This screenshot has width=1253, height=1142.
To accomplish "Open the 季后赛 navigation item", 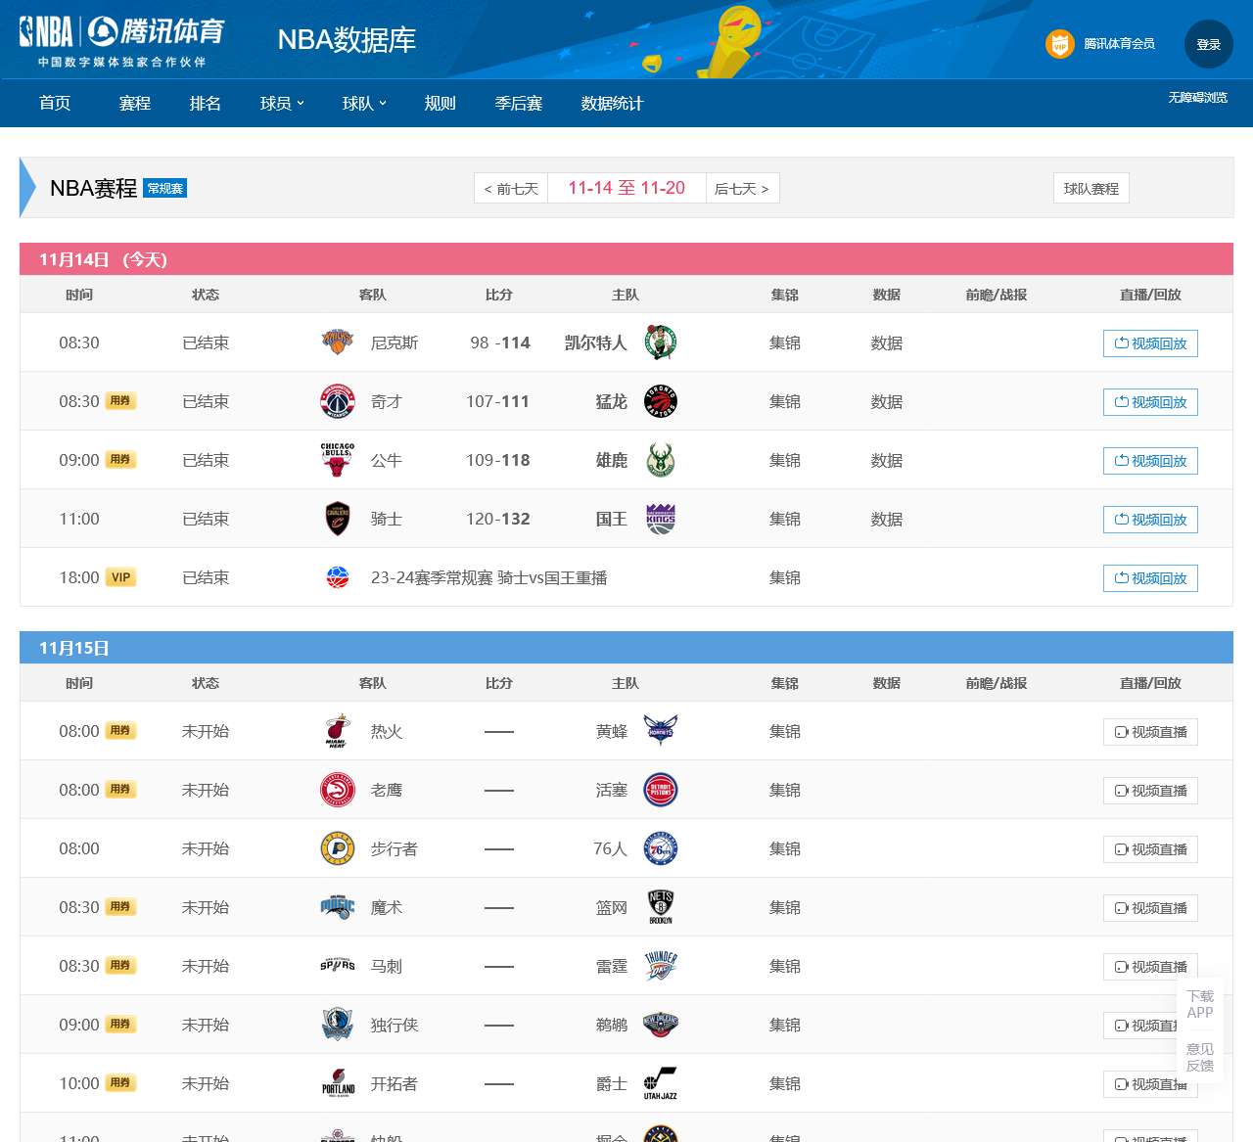I will [519, 103].
